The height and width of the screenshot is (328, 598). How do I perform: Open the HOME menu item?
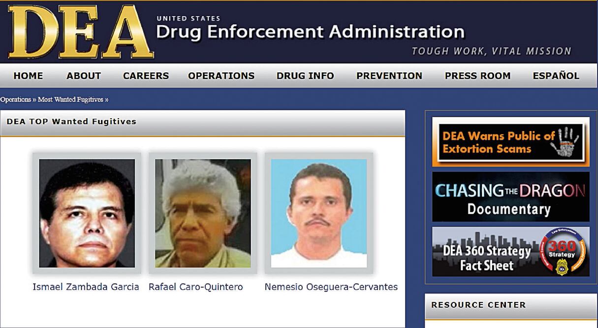(28, 76)
